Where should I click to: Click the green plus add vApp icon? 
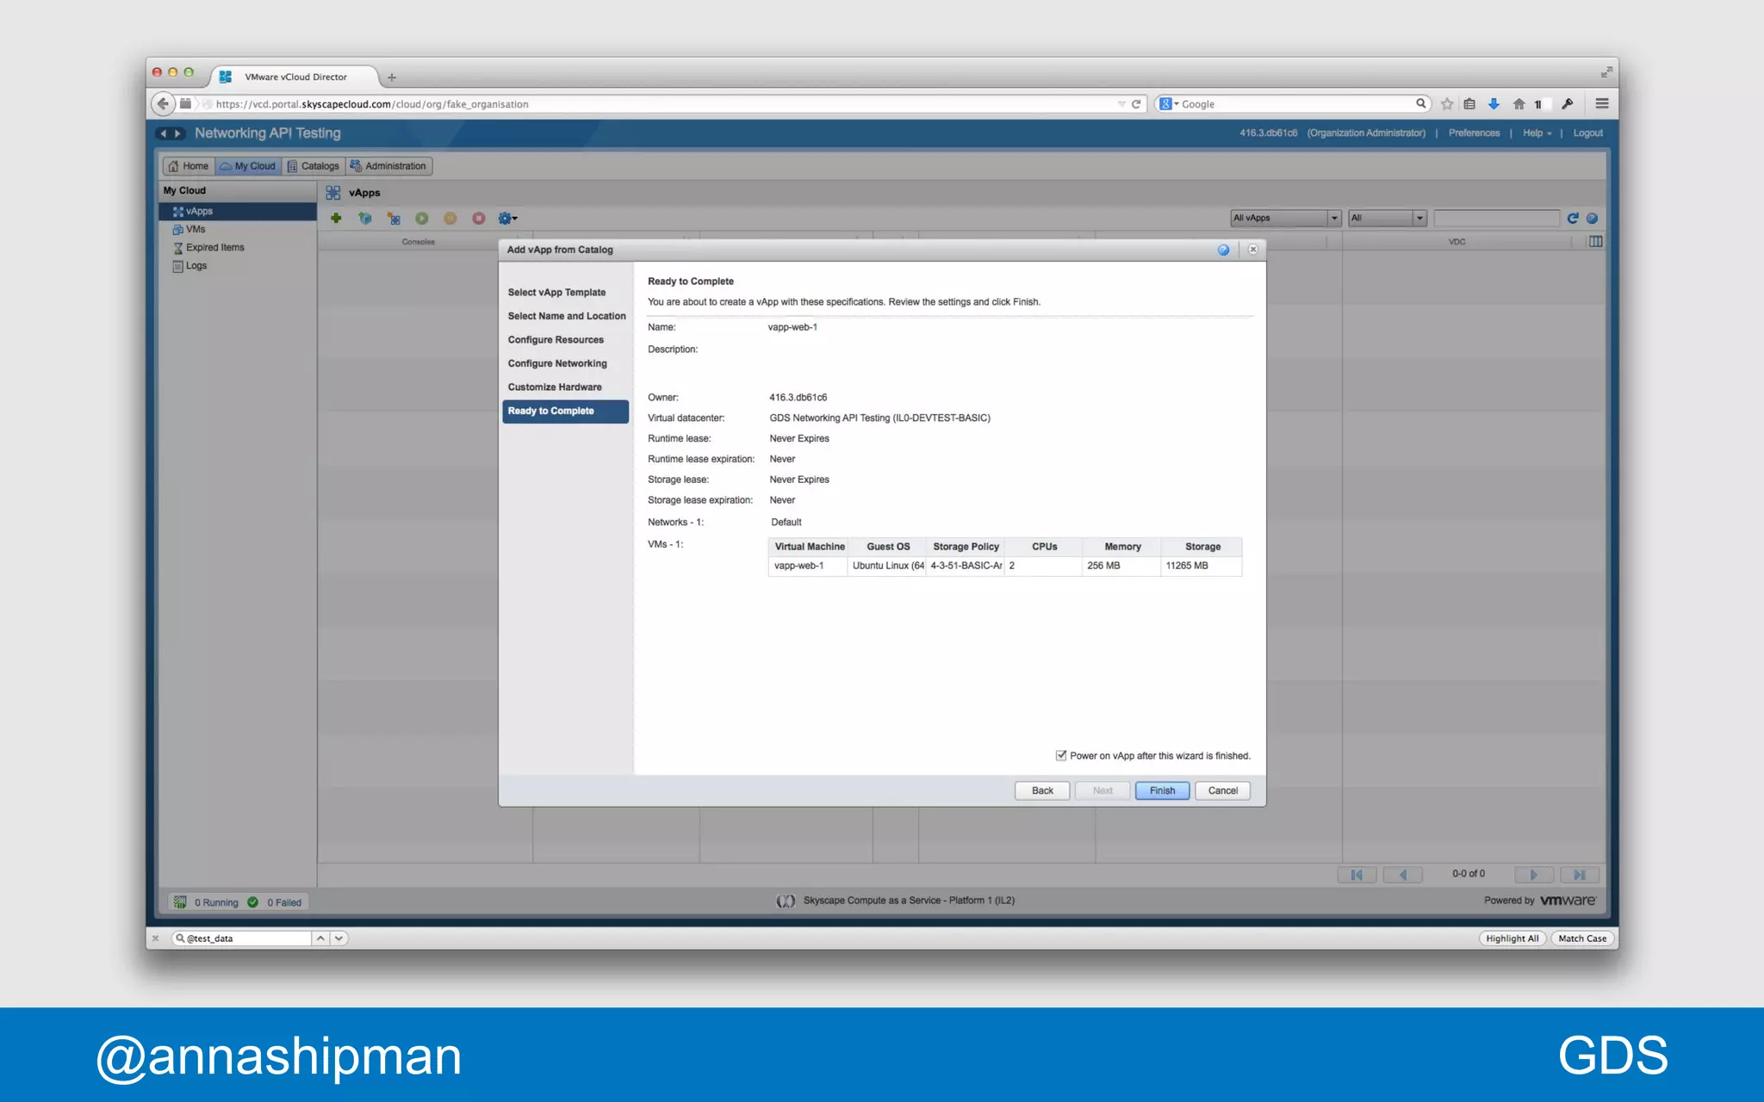tap(336, 219)
